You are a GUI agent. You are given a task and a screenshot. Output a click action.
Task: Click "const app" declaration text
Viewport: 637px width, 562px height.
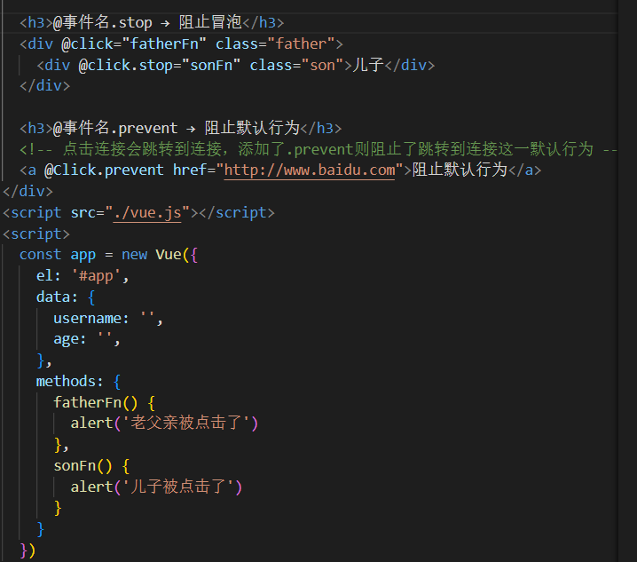58,255
